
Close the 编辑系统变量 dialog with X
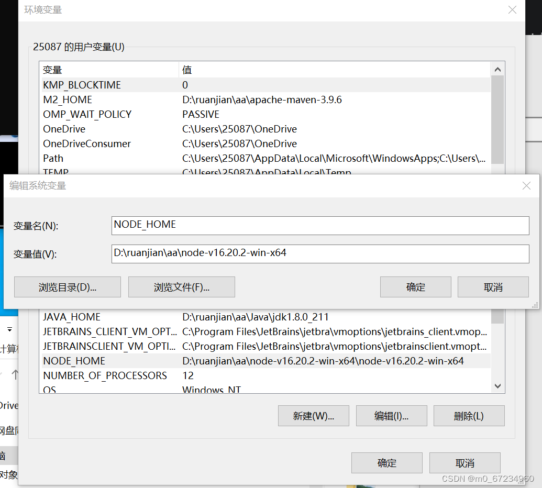526,186
